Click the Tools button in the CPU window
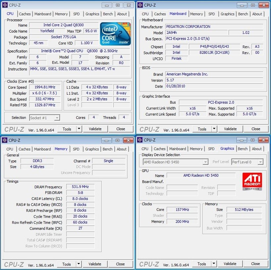Screen dimensions: 271x270 (67, 129)
